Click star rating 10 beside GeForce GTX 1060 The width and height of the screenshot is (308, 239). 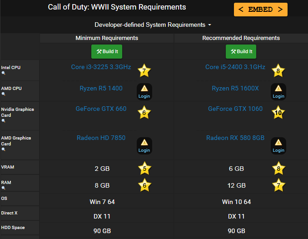pos(278,112)
